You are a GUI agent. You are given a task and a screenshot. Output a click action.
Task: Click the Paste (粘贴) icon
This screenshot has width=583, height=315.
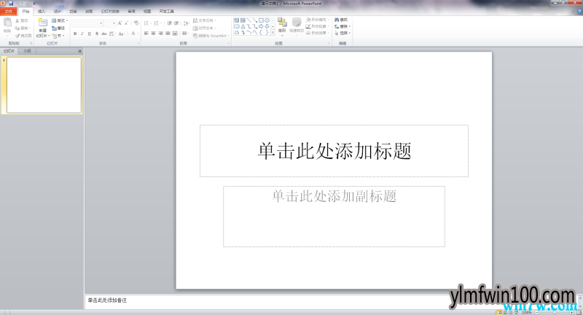pos(8,26)
